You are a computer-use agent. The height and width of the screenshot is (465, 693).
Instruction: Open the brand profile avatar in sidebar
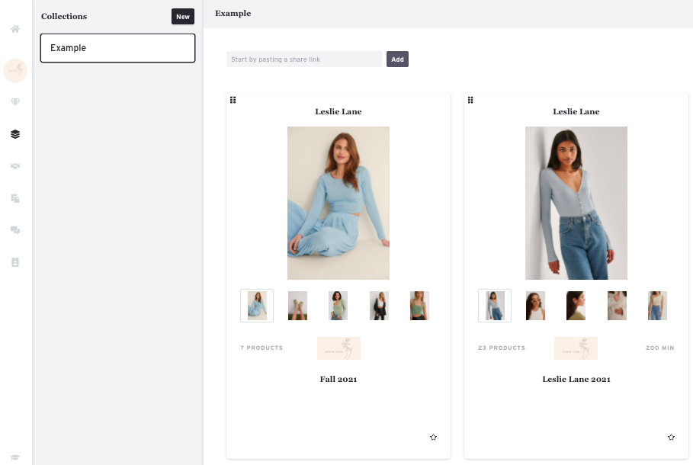(15, 71)
